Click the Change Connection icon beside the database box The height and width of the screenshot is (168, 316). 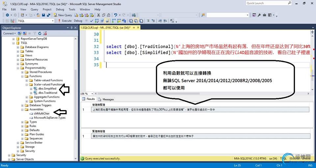coord(12,21)
